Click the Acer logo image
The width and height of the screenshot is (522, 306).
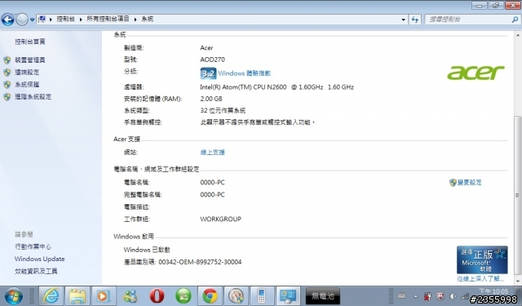pyautogui.click(x=476, y=73)
